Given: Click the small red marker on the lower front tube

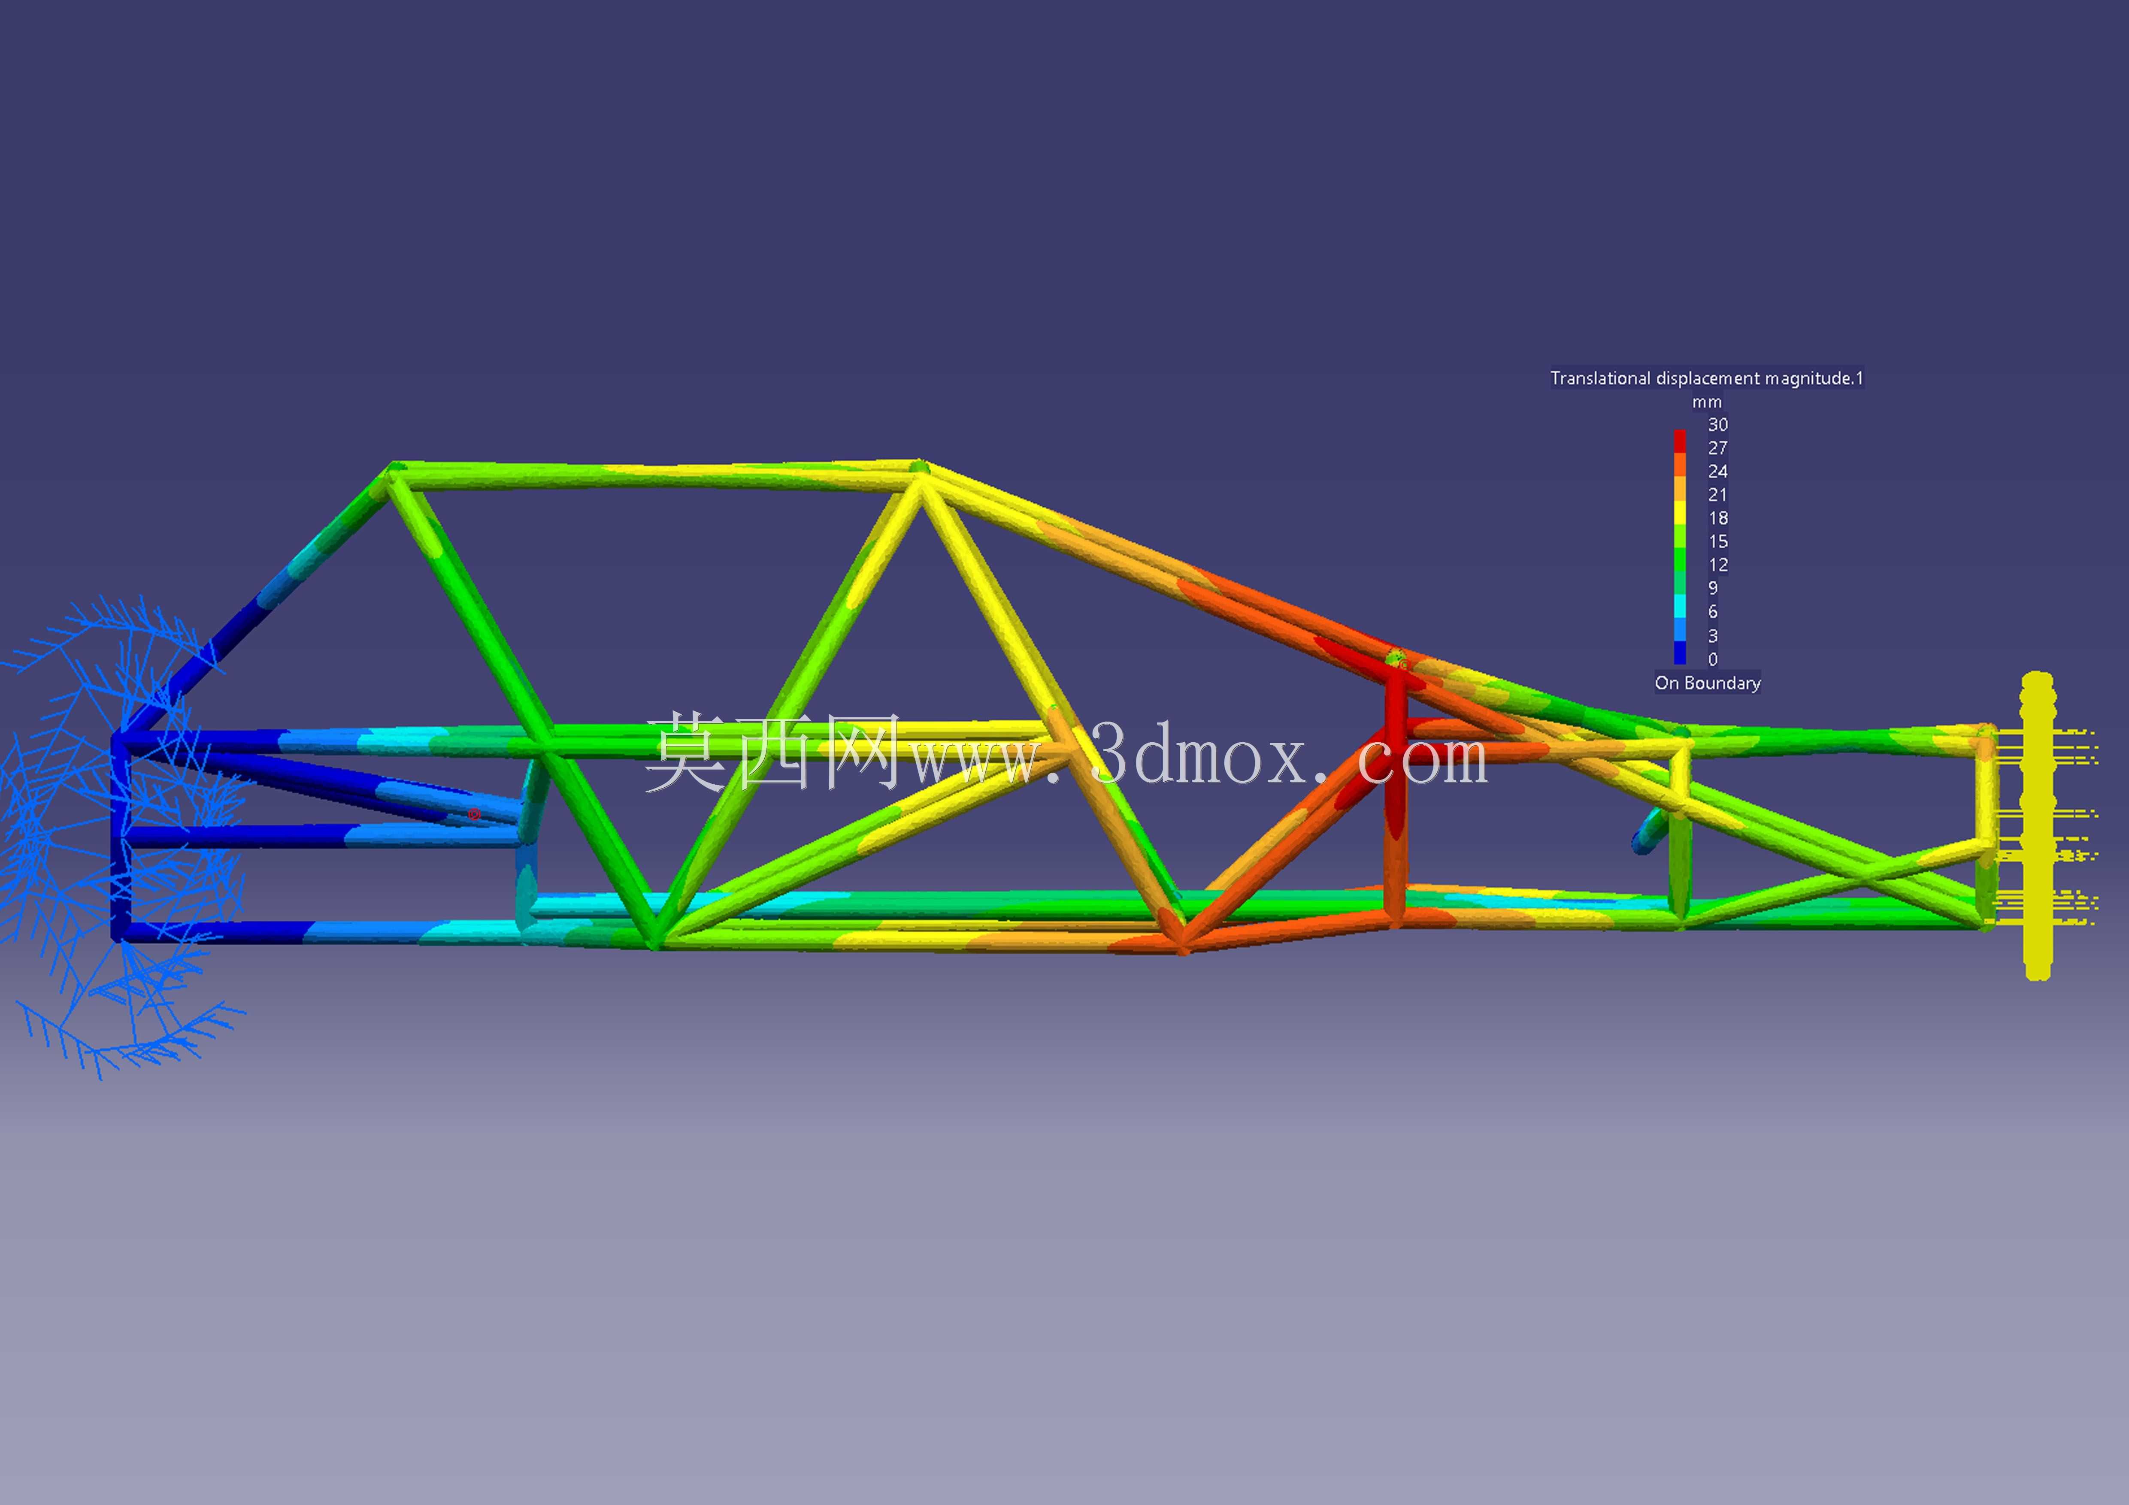Looking at the screenshot, I should pyautogui.click(x=474, y=814).
